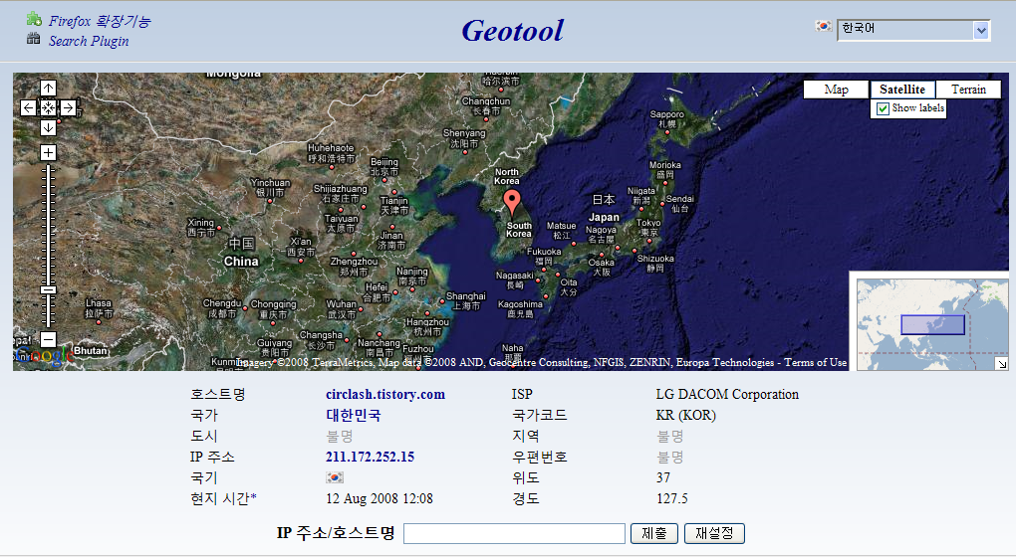Click the latitude value 37

click(662, 477)
